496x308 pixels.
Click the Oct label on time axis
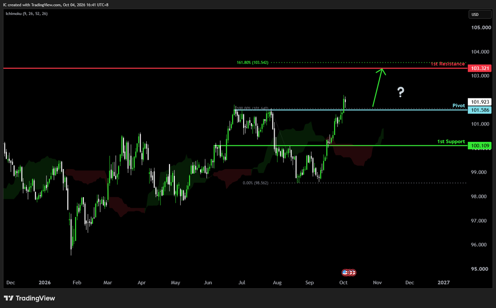(x=343, y=283)
